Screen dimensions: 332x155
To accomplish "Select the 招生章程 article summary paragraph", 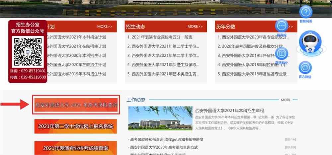I will 245,122.
